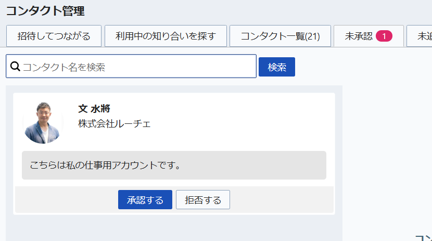
Task: Open コンタクト一覧(21) tab
Action: [x=280, y=36]
